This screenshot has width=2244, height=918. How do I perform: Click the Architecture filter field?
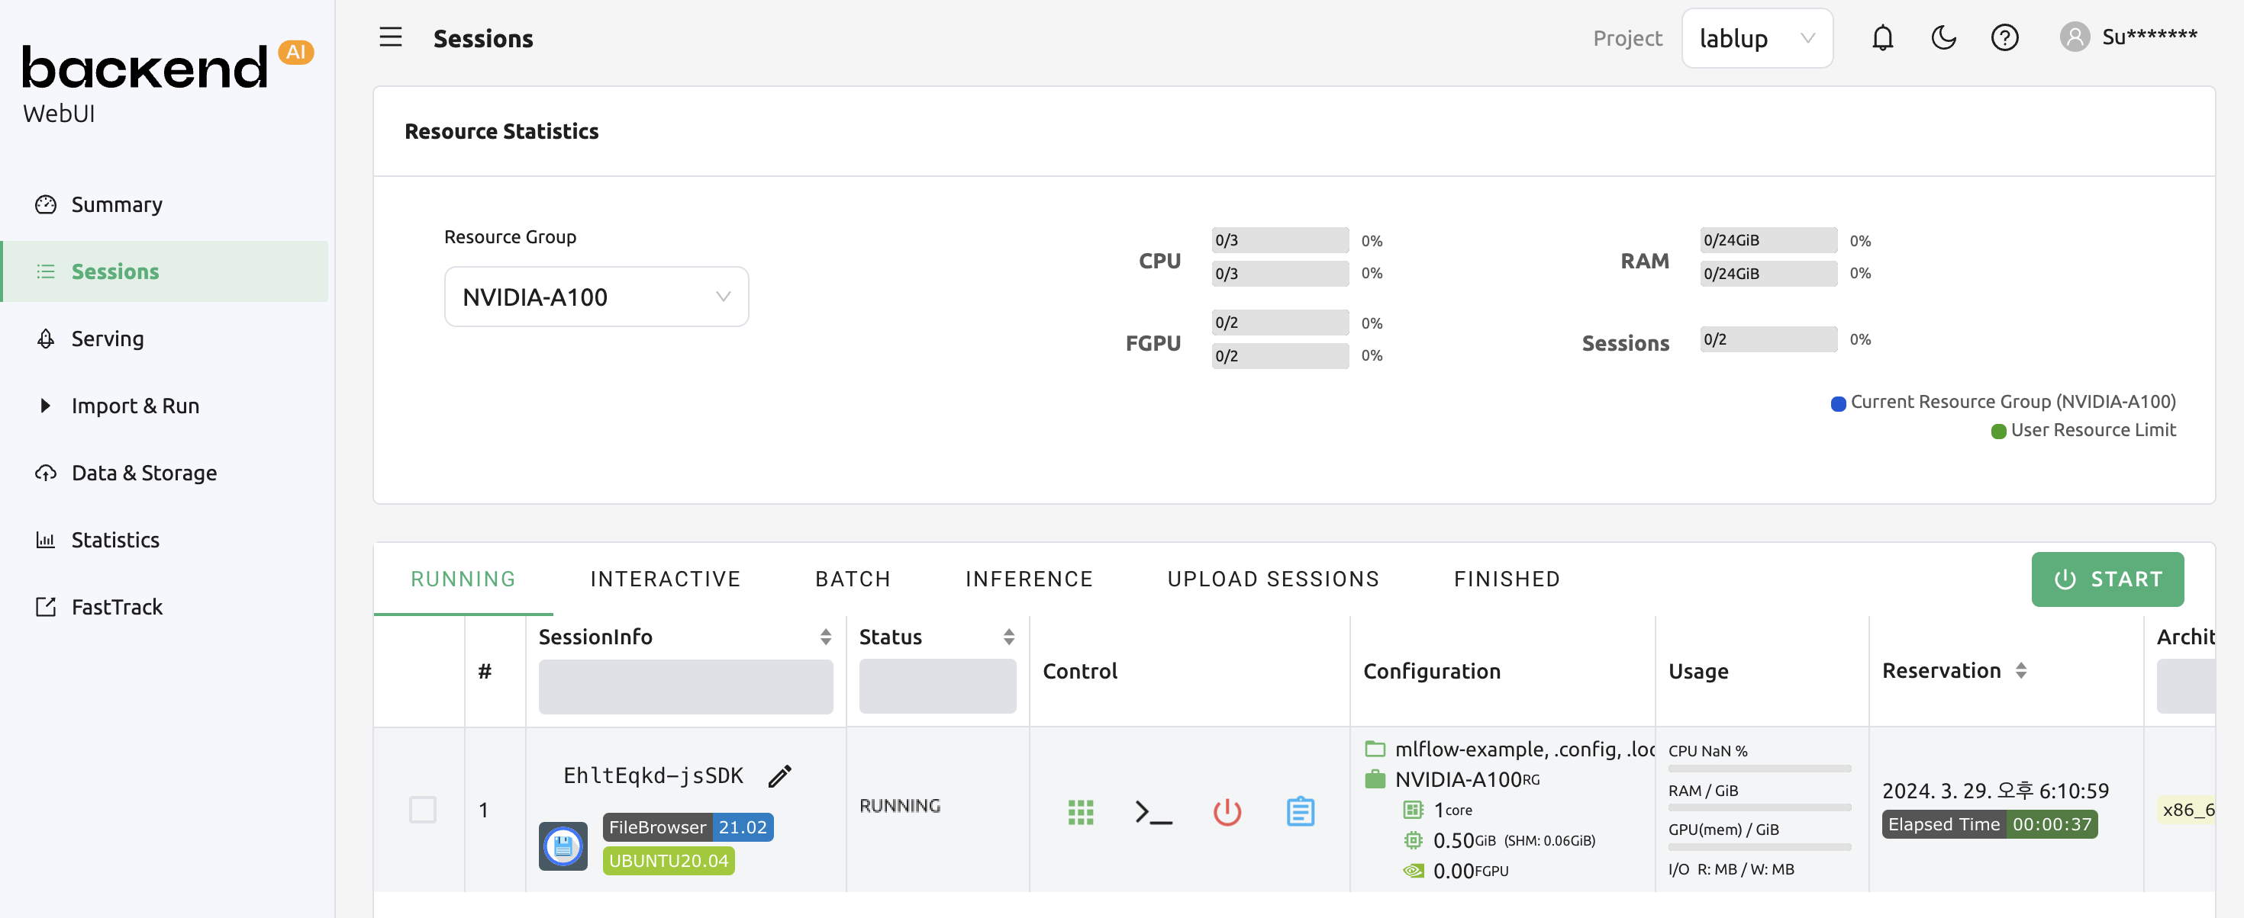[x=2186, y=686]
